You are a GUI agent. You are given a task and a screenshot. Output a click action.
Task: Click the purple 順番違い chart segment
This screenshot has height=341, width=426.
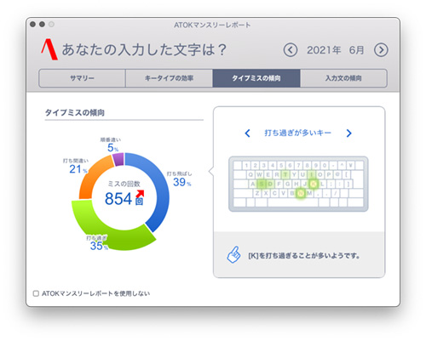coord(119,159)
